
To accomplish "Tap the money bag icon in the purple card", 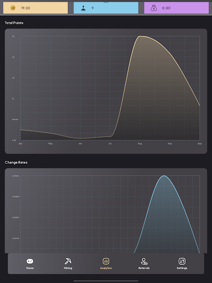I will (x=153, y=8).
